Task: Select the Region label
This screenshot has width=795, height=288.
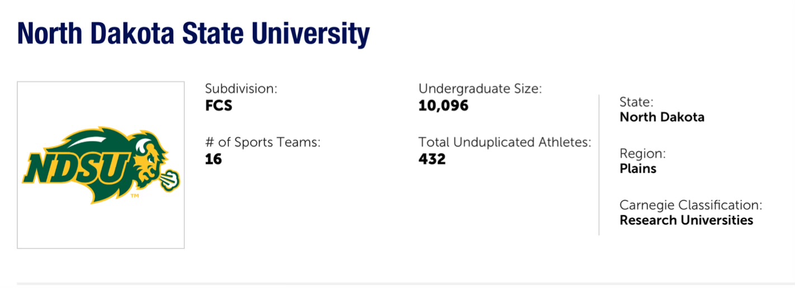Action: [x=643, y=153]
